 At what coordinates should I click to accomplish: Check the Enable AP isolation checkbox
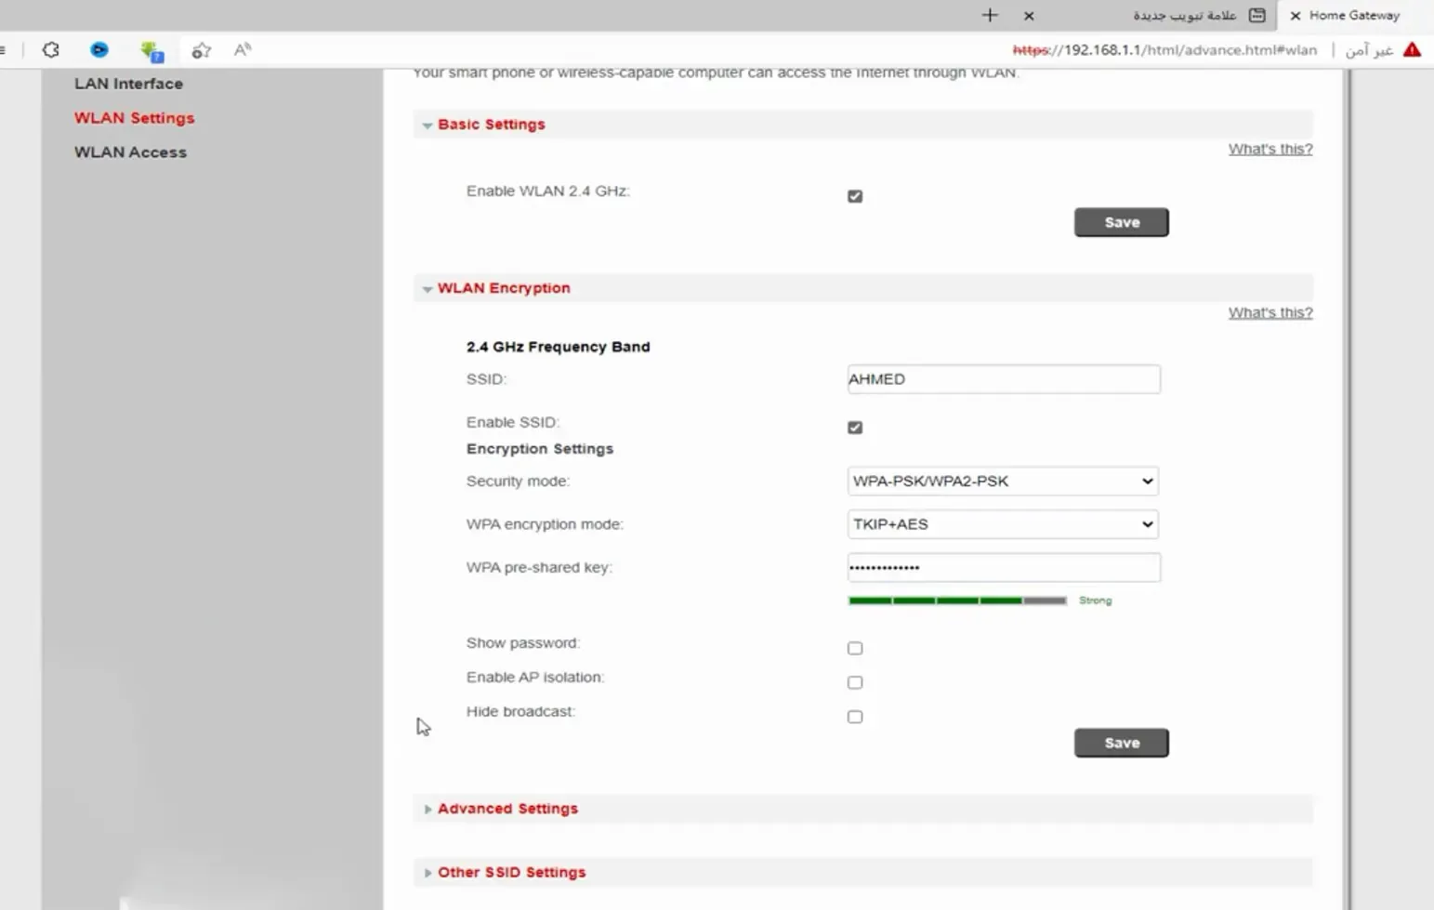tap(855, 682)
